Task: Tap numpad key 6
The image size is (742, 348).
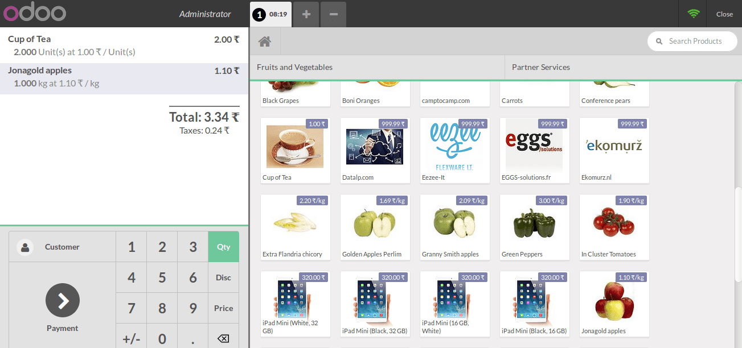Action: [193, 277]
